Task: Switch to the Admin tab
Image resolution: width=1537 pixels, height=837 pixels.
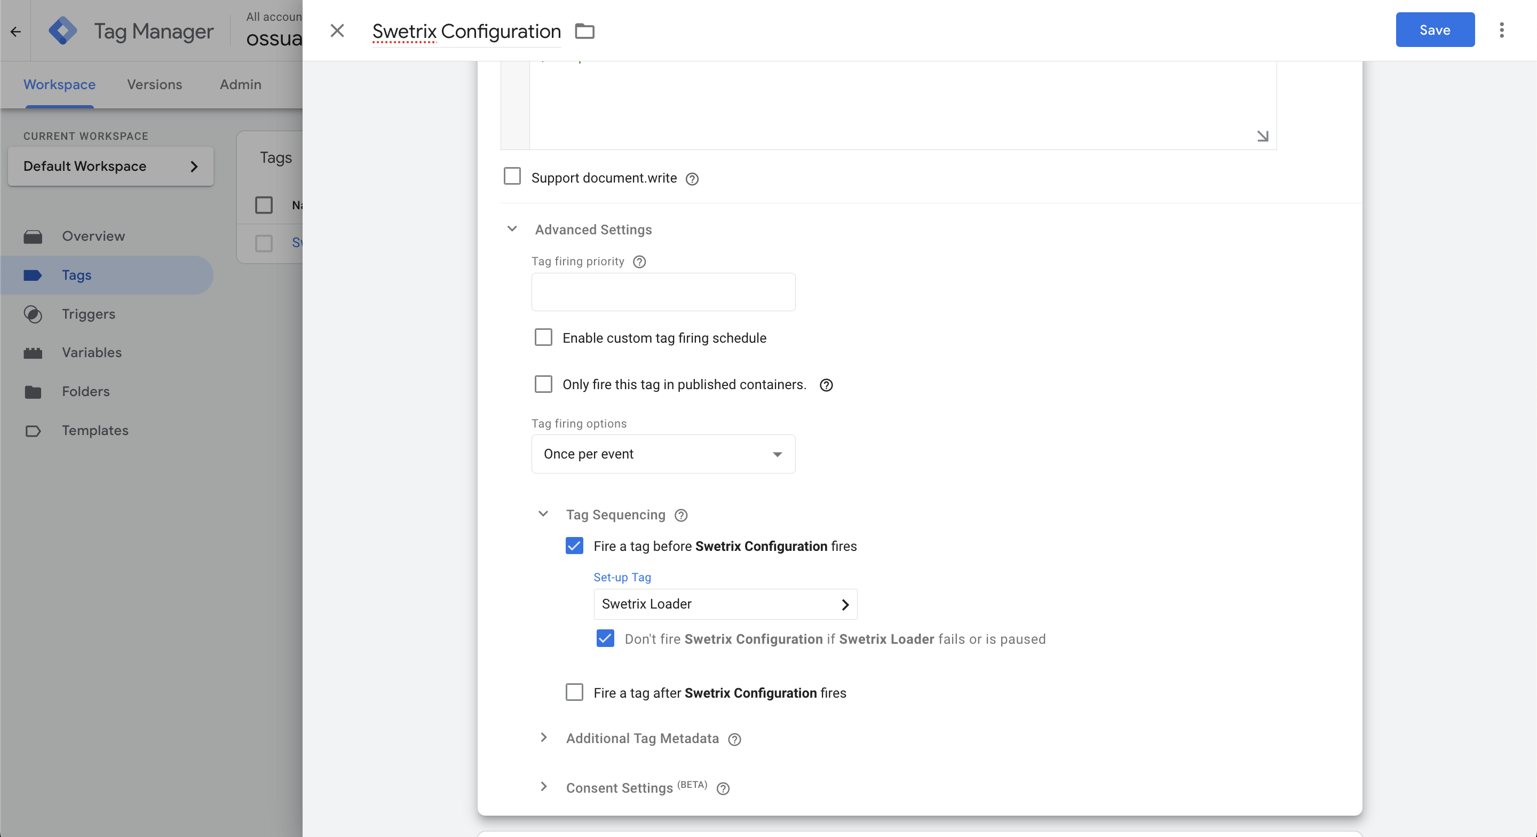Action: coord(240,83)
